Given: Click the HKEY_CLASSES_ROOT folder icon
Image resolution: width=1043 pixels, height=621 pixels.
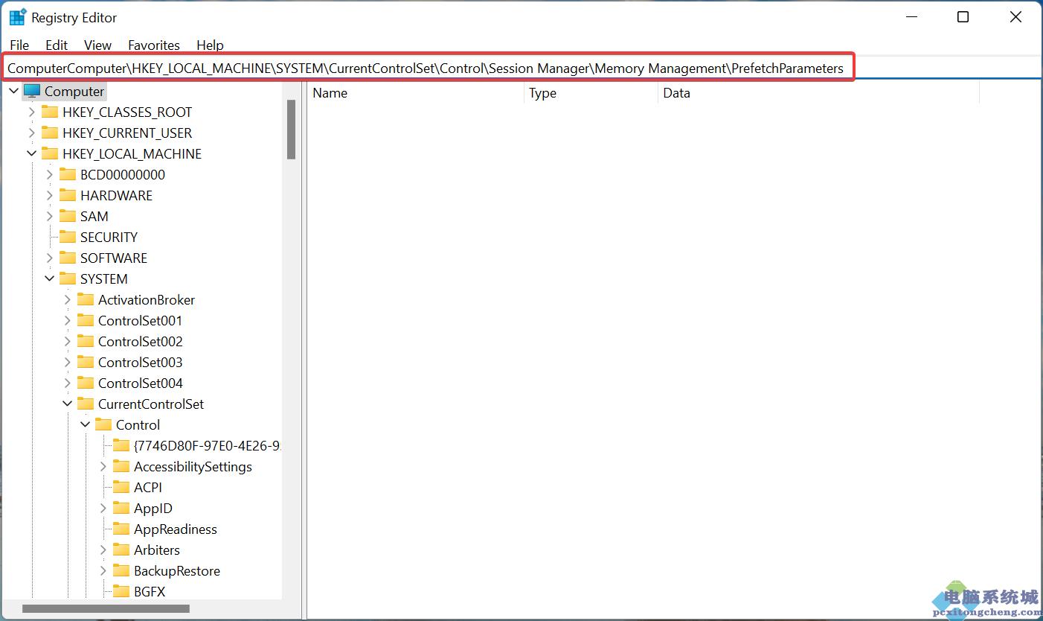Looking at the screenshot, I should pos(50,112).
